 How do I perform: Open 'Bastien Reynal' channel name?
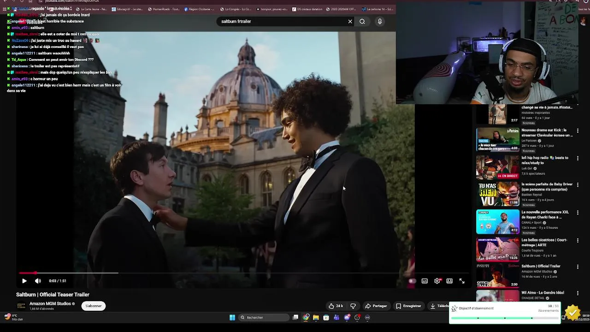click(531, 195)
